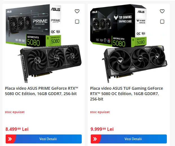This screenshot has height=146, width=175.
Task: Click the PRIME graphics card box image
Action: [x=34, y=25]
